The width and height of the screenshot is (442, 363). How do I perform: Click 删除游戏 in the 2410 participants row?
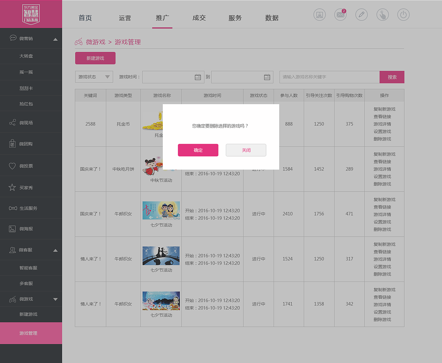[x=382, y=229]
